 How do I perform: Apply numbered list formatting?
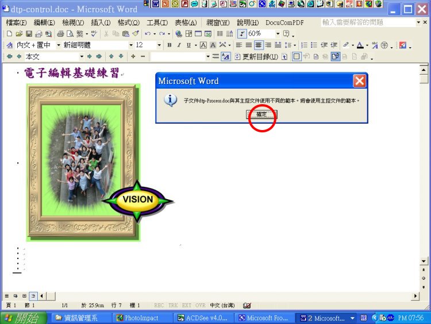click(x=304, y=45)
